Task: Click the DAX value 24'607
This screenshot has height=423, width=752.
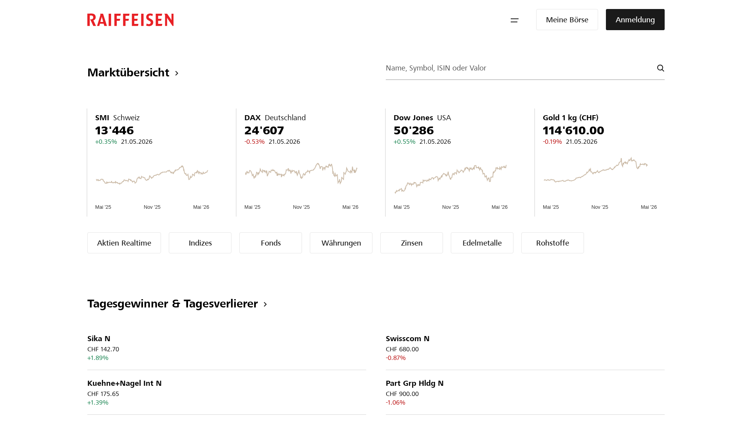Action: 264,130
